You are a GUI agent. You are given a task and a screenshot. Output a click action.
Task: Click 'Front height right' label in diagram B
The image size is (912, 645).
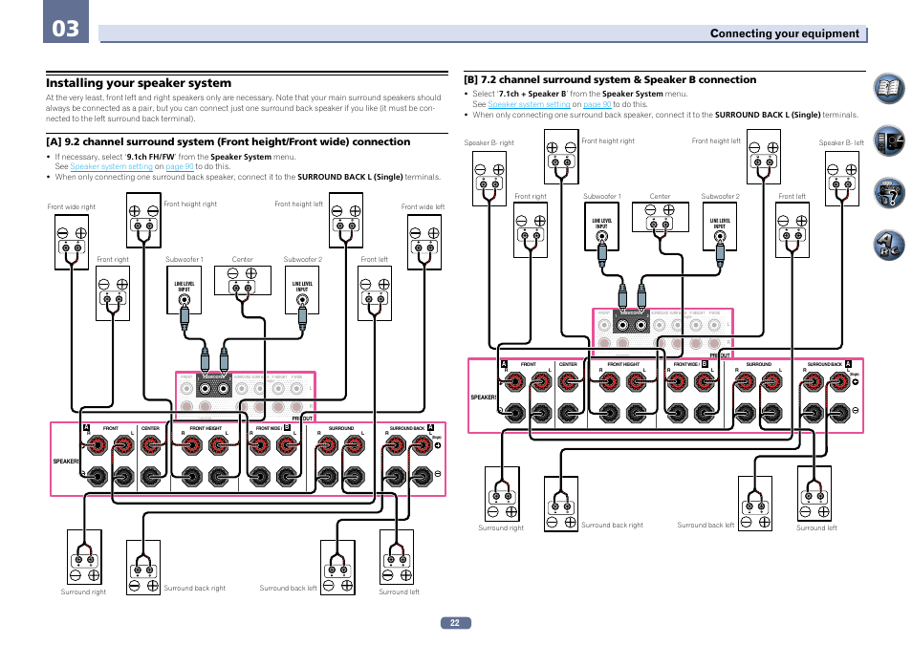(608, 141)
